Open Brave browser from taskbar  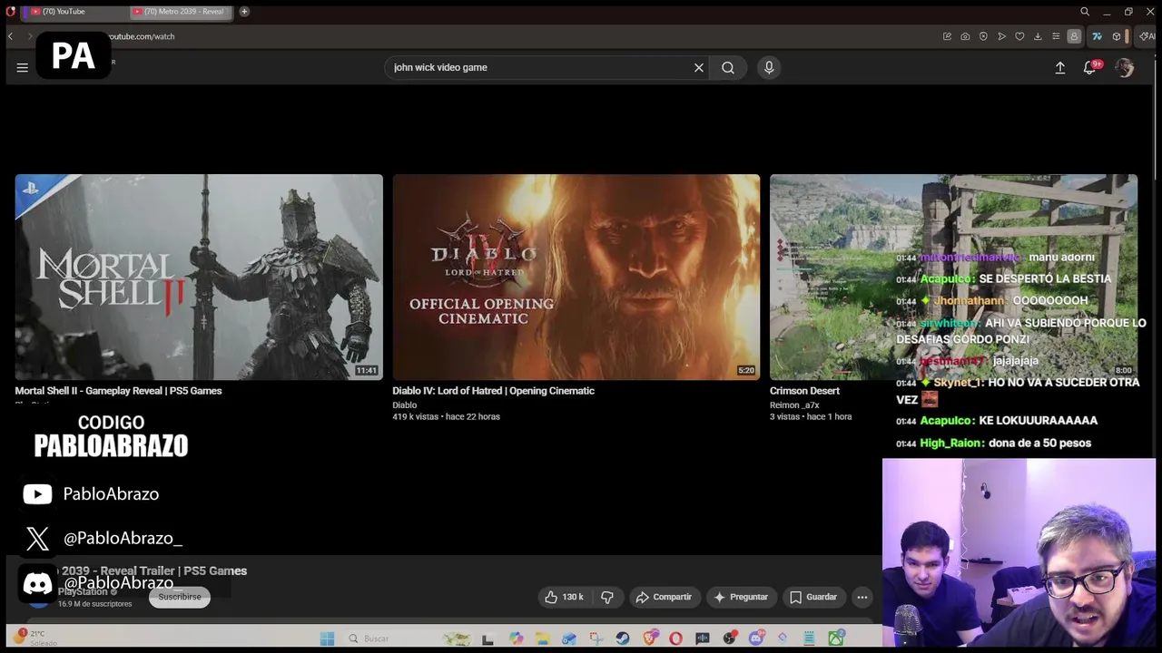(x=650, y=638)
